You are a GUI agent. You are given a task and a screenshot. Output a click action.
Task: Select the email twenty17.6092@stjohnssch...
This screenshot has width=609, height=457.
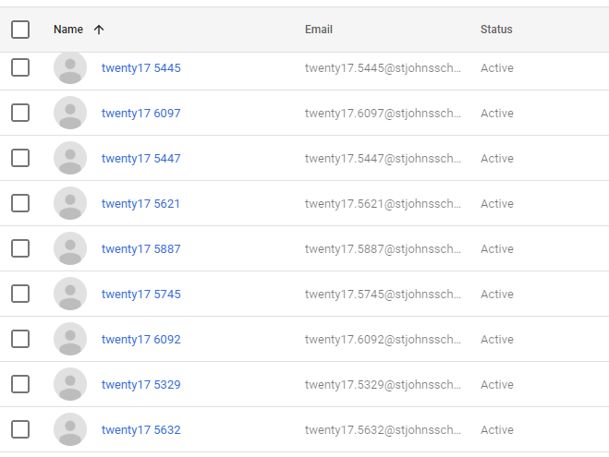pyautogui.click(x=383, y=340)
